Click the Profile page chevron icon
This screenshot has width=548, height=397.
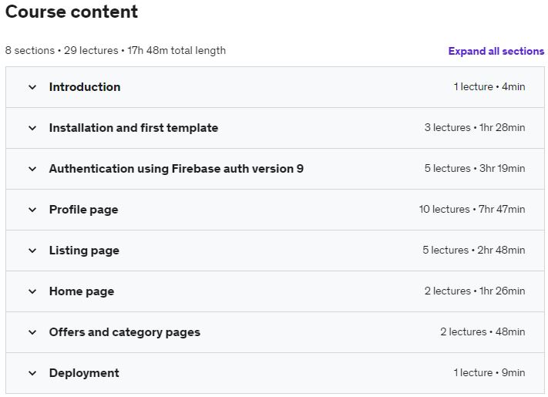point(32,210)
